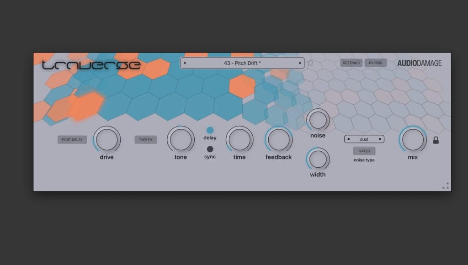This screenshot has height=265, width=468.
Task: Click the resize grip dots icon
Action: [x=446, y=185]
